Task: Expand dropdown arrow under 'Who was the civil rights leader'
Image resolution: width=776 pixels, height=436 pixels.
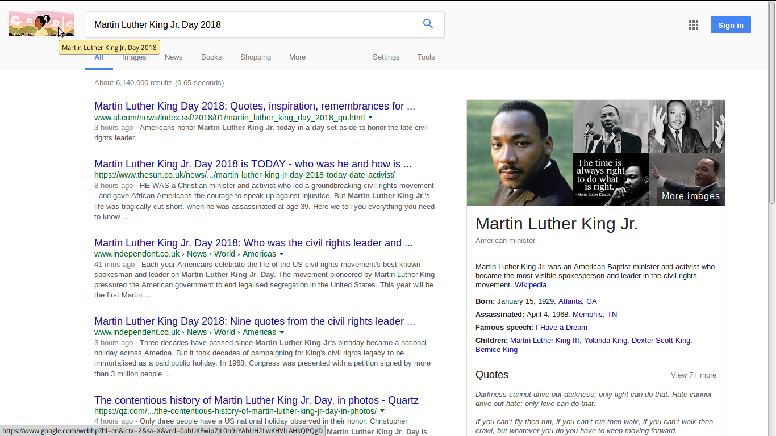Action: [282, 254]
